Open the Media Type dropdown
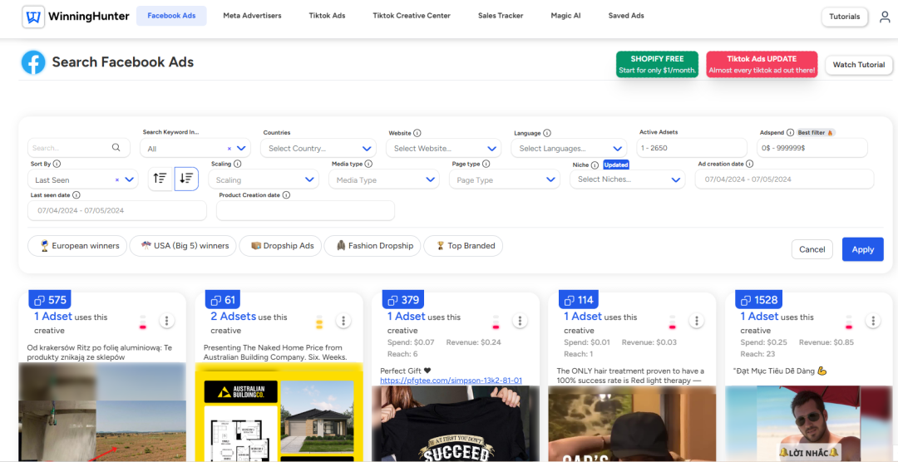Image resolution: width=898 pixels, height=462 pixels. 383,179
